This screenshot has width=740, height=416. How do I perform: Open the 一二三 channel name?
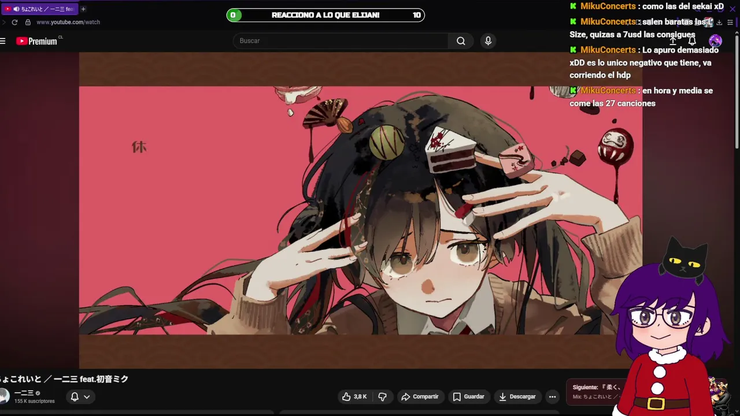click(x=24, y=393)
